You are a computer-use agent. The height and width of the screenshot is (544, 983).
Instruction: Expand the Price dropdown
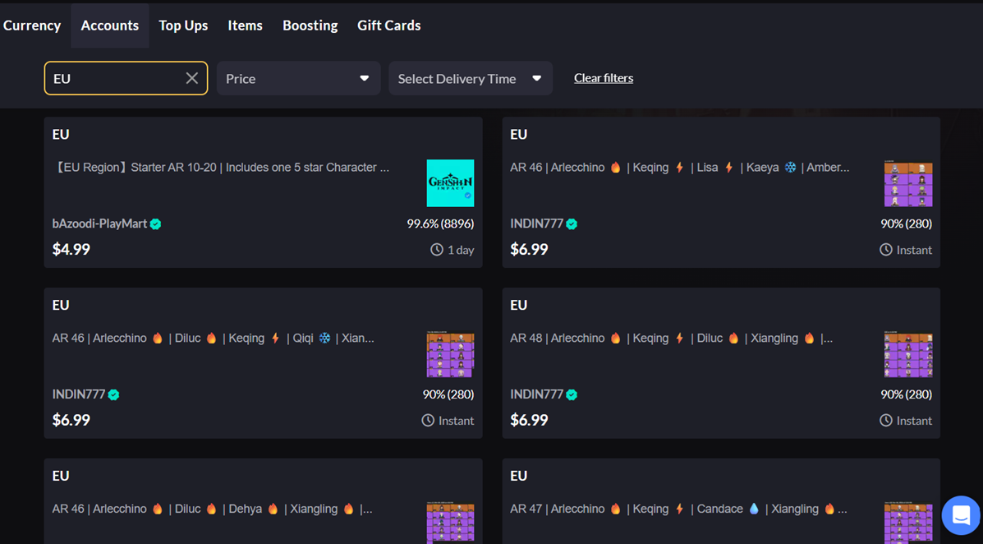[x=298, y=78]
